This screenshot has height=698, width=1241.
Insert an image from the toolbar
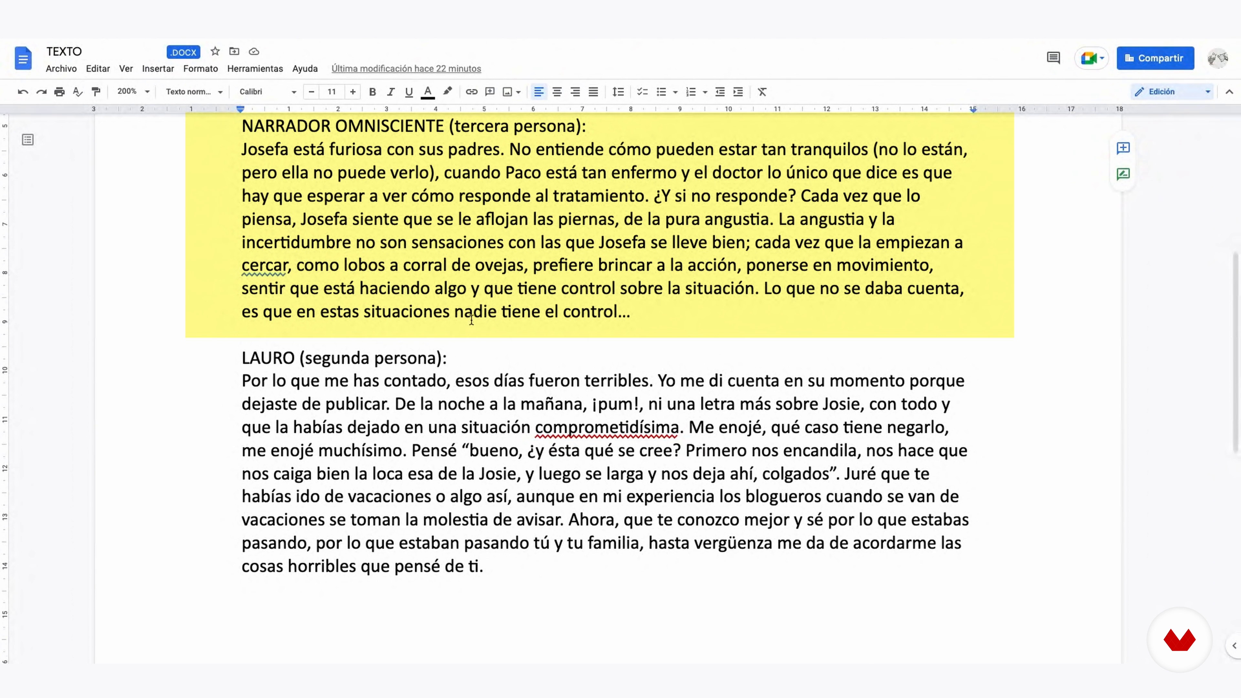pyautogui.click(x=507, y=91)
